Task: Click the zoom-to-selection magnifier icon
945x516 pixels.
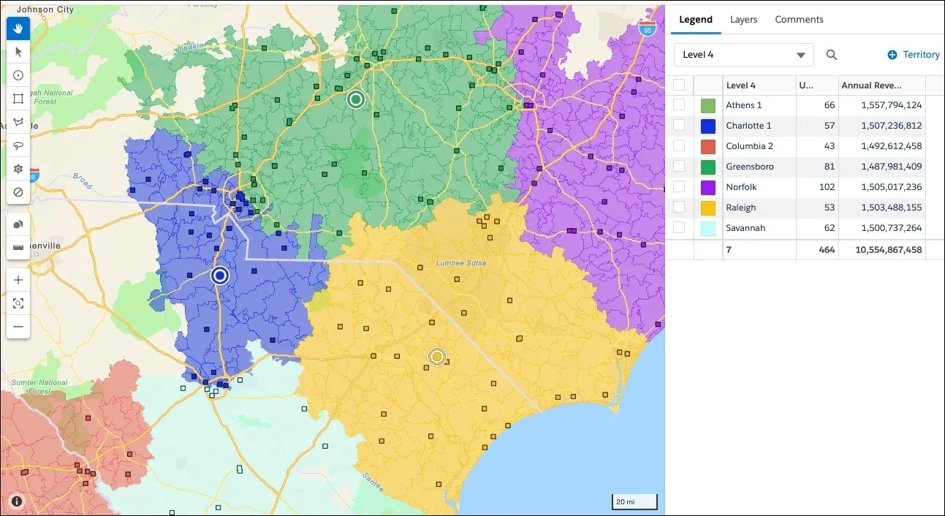Action: (18, 303)
